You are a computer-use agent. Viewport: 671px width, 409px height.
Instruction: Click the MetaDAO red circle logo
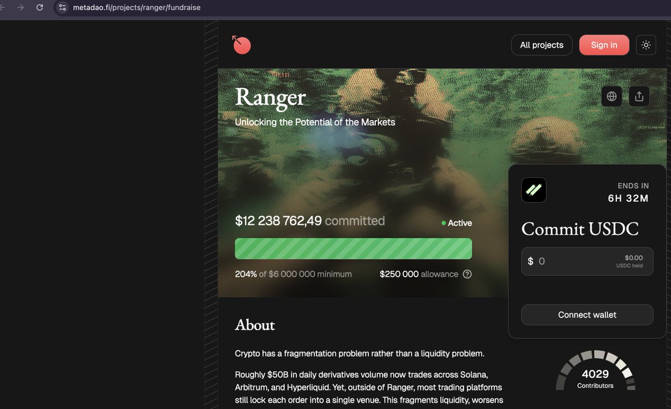coord(242,45)
